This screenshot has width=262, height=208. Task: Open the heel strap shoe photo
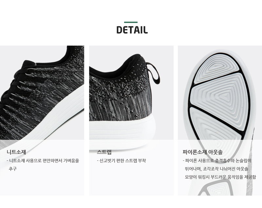pyautogui.click(x=131, y=120)
